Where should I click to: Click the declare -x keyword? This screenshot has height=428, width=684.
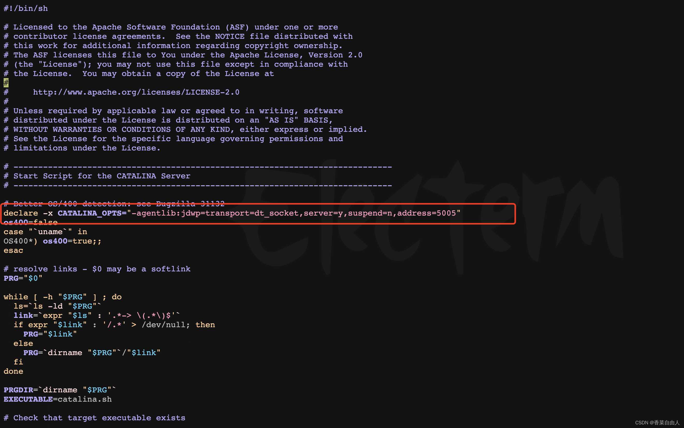click(x=28, y=213)
